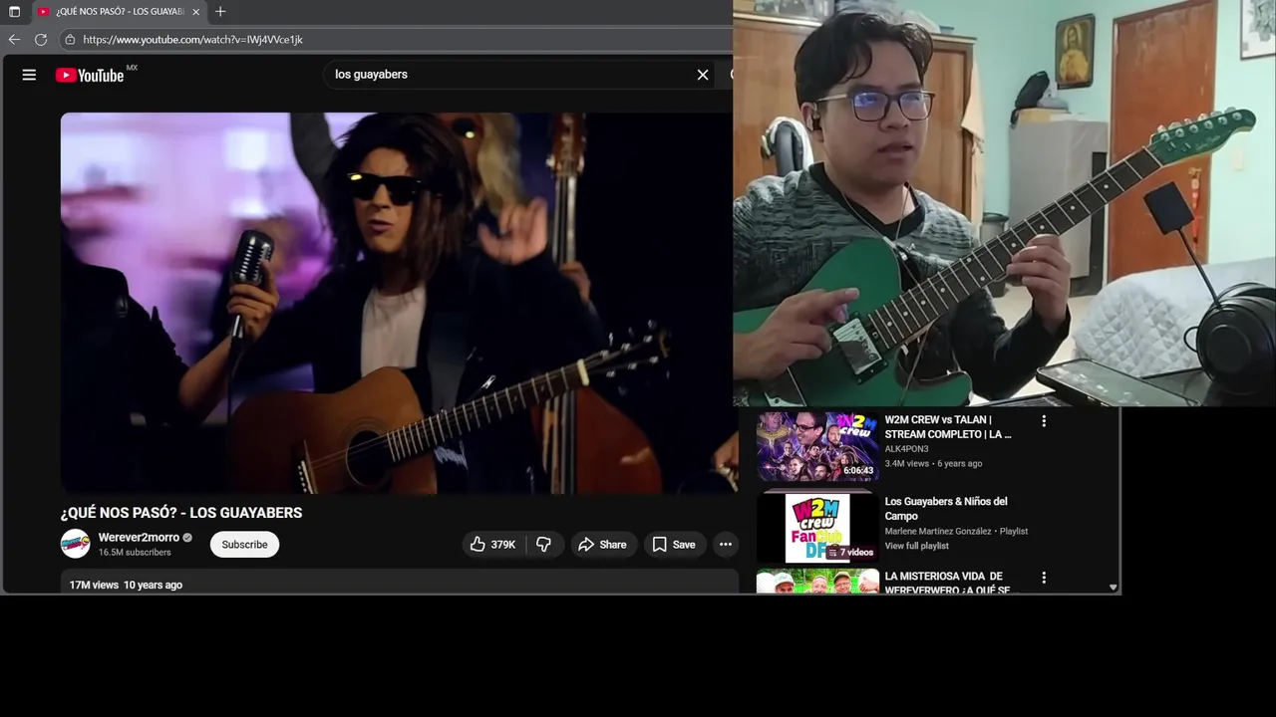The width and height of the screenshot is (1276, 717).
Task: Open 'Los Guayabers & Niños del Campo' playlist thumbnail
Action: [x=817, y=528]
